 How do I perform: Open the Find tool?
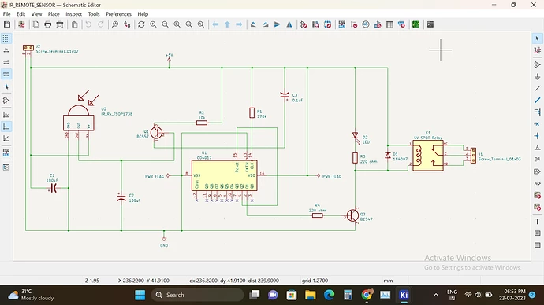pyautogui.click(x=115, y=24)
